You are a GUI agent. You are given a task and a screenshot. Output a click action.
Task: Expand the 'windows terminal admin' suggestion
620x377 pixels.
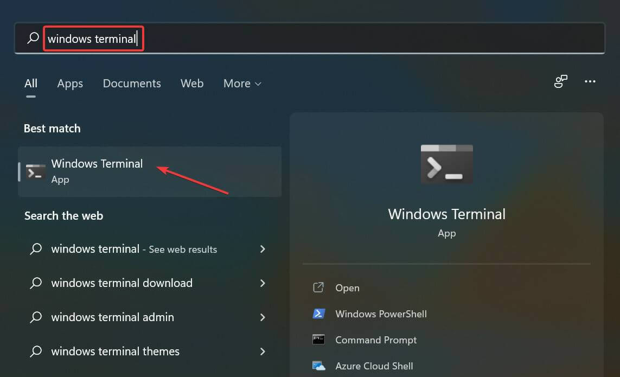263,317
